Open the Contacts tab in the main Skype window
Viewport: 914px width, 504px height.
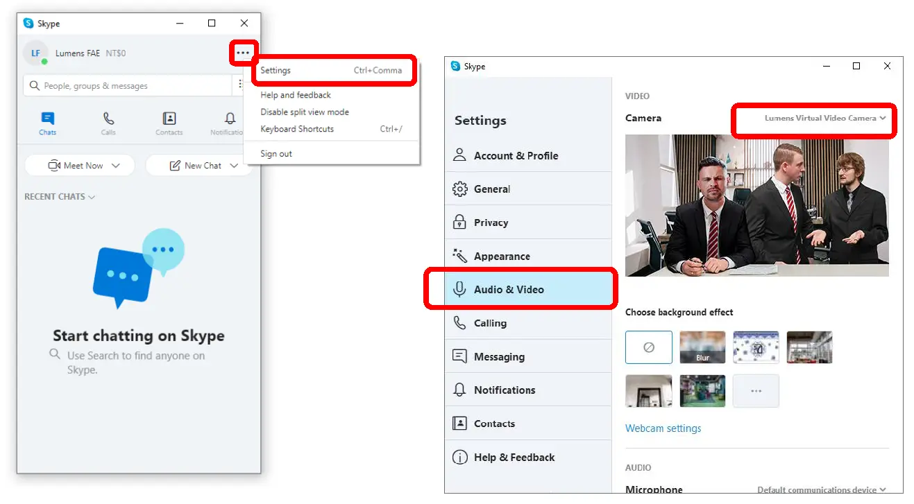coord(169,123)
